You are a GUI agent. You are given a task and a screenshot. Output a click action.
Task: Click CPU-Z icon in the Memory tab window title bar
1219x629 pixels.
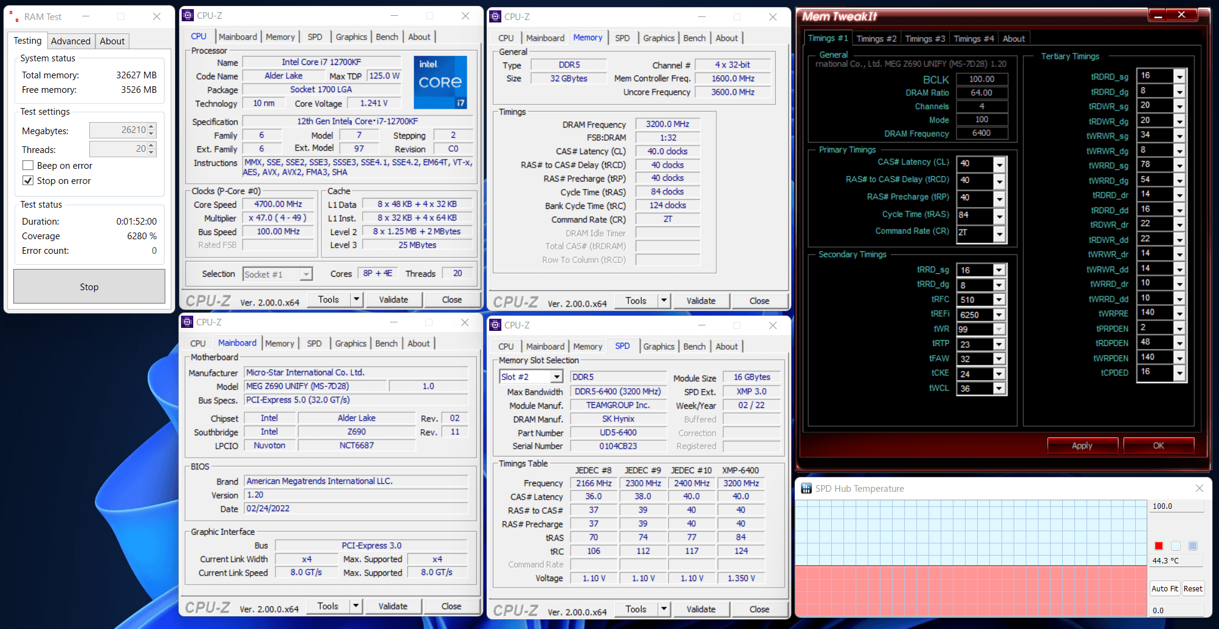(x=496, y=17)
